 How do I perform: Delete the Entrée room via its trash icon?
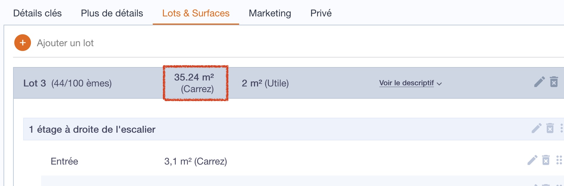click(546, 160)
